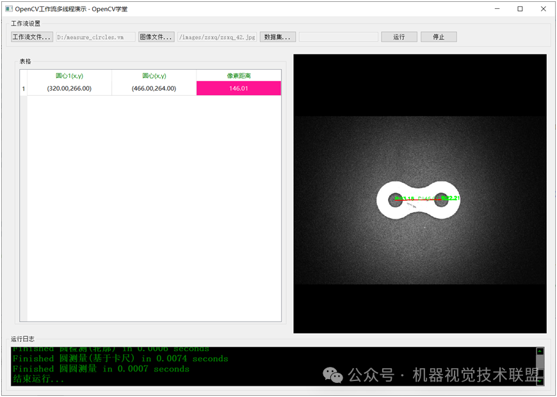The width and height of the screenshot is (557, 397).
Task: Open the 工作流文件 file picker
Action: click(31, 36)
